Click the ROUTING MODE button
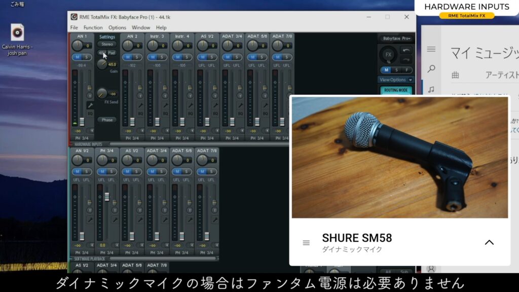519x292 pixels. point(396,90)
